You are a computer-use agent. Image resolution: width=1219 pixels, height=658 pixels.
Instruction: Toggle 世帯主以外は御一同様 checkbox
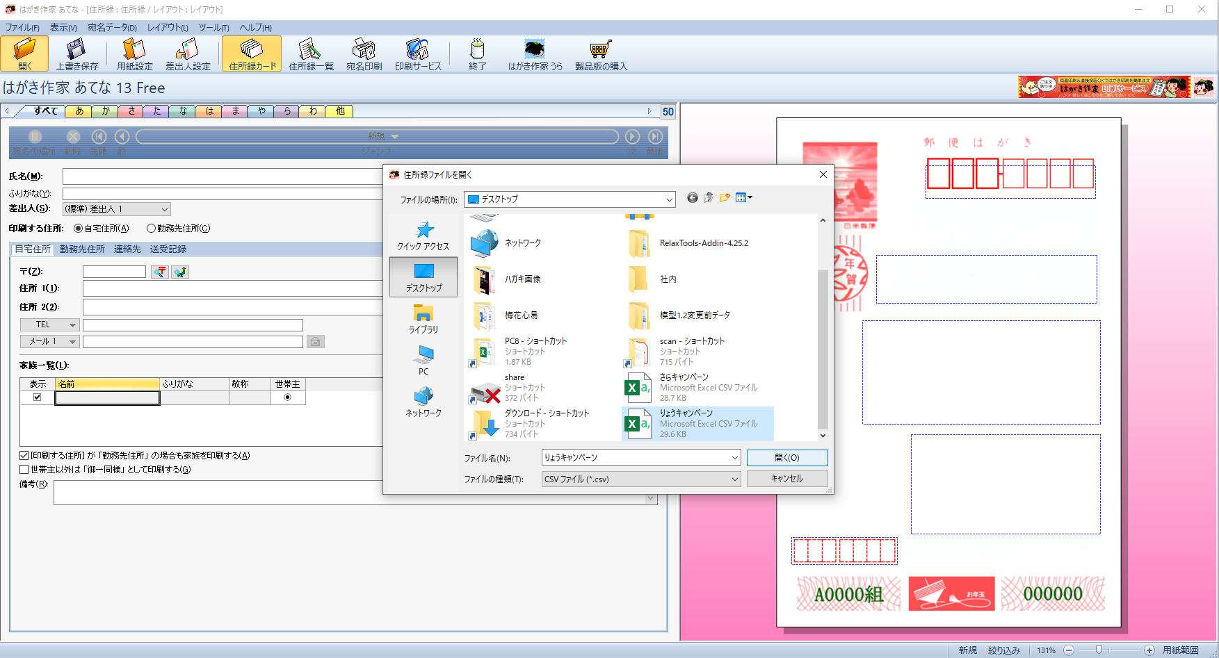[x=24, y=470]
